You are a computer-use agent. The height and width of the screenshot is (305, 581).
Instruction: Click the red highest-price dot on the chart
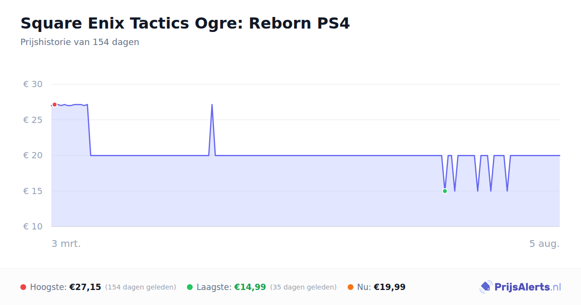(x=54, y=105)
